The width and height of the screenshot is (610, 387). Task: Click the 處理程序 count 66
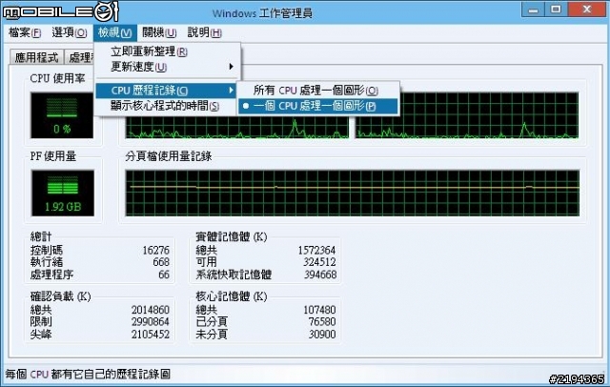164,275
